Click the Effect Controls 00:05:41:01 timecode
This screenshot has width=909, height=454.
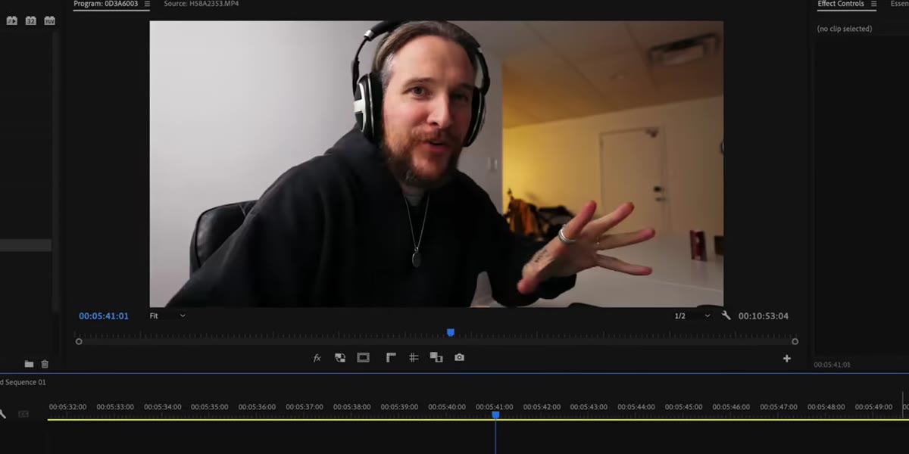pyautogui.click(x=832, y=365)
